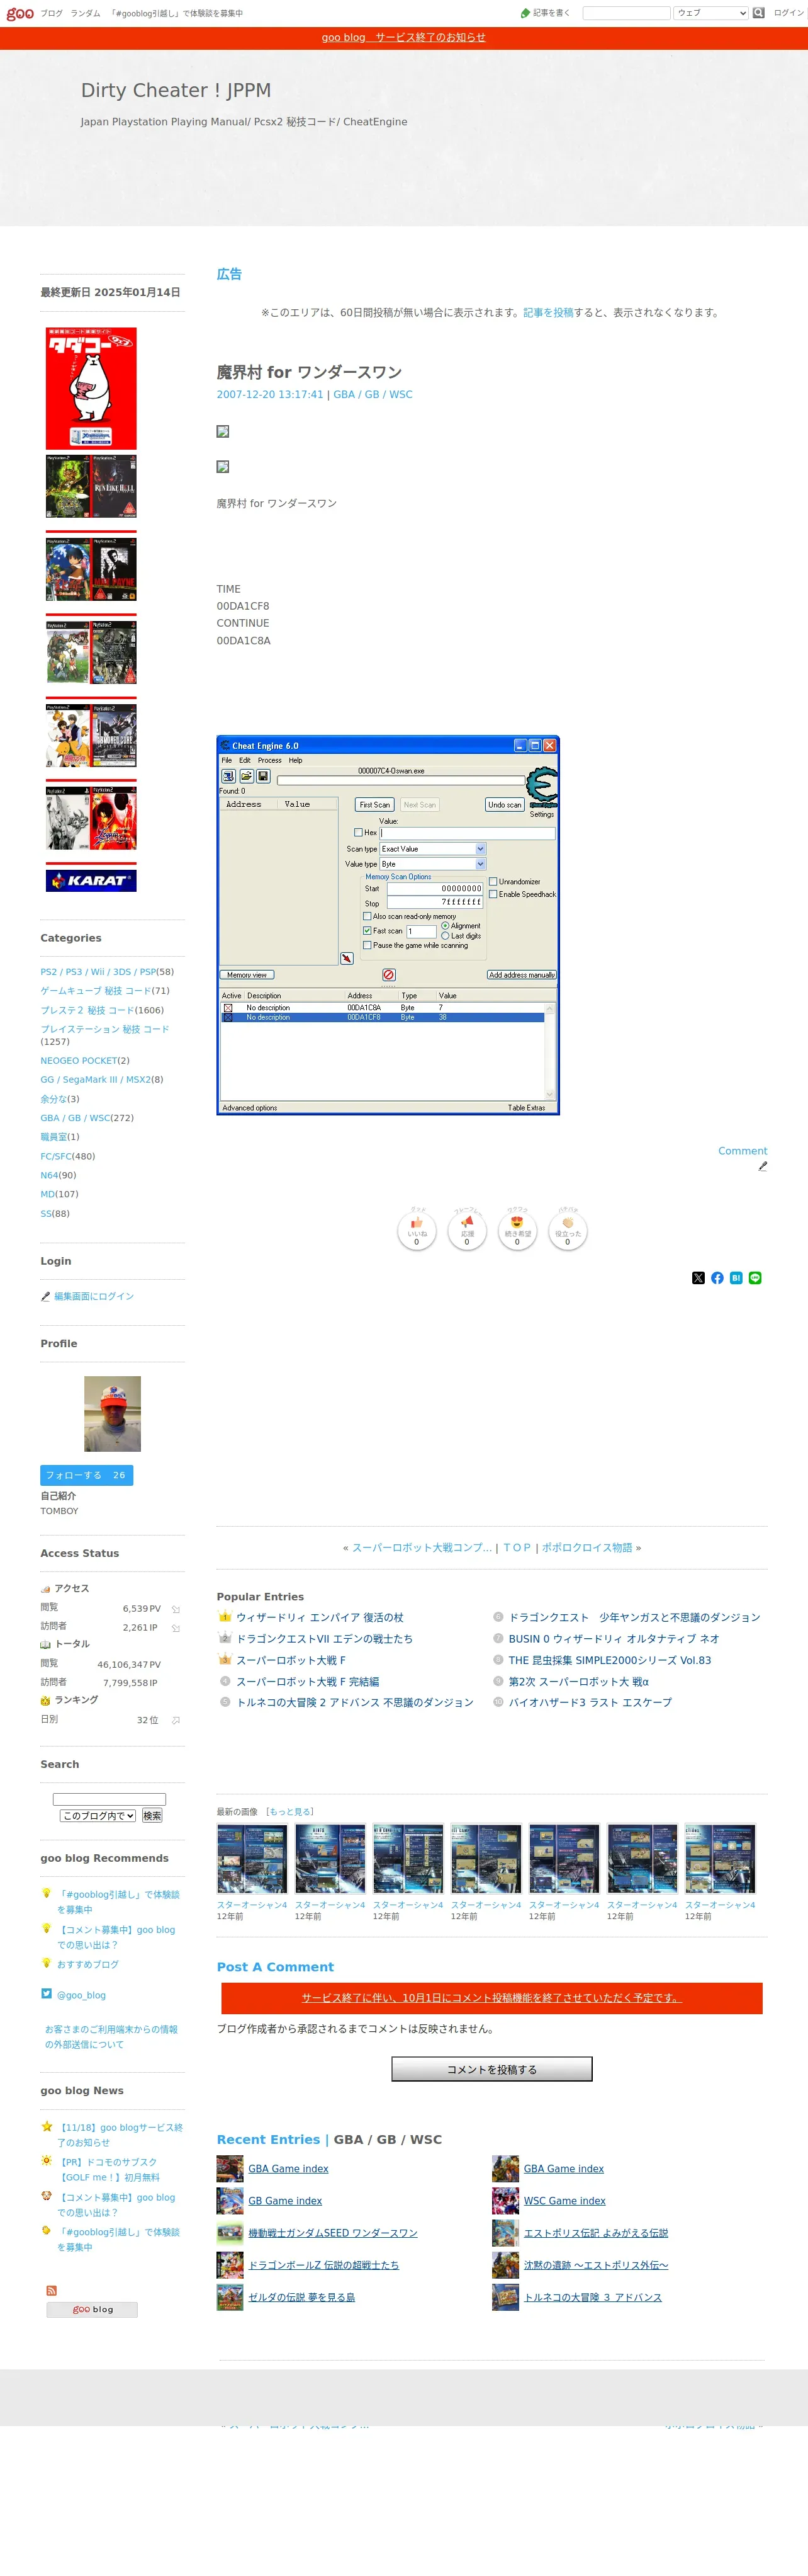Viewport: 808px width, 2576px height.
Task: Click the コメントを投稿する button
Action: pyautogui.click(x=491, y=2069)
